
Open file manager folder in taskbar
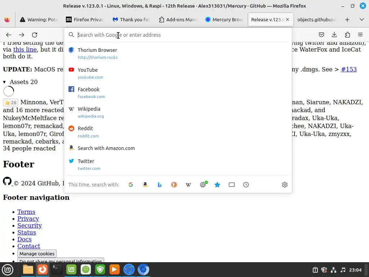pos(28,269)
